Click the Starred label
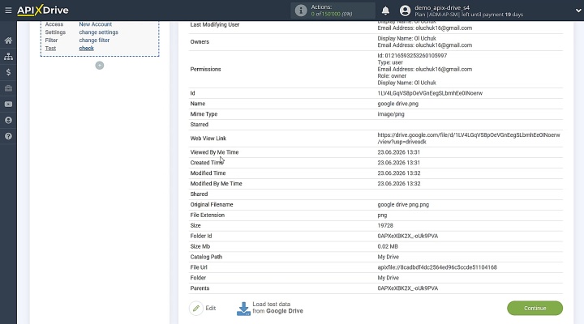The width and height of the screenshot is (584, 324). pos(199,125)
